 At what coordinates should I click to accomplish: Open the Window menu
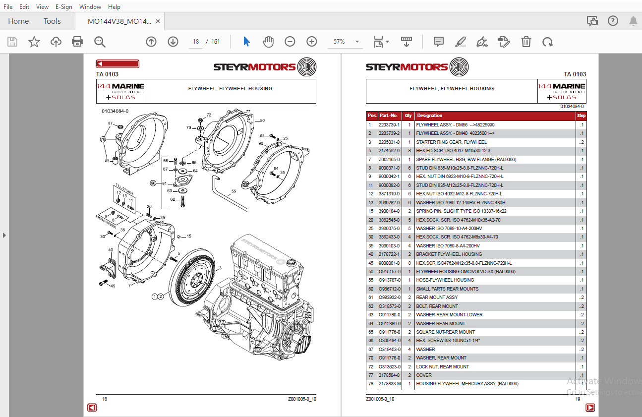point(90,6)
